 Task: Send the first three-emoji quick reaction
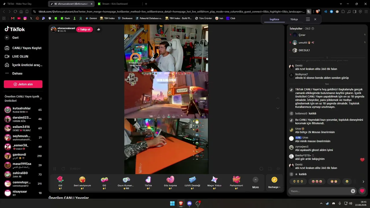(x=298, y=181)
